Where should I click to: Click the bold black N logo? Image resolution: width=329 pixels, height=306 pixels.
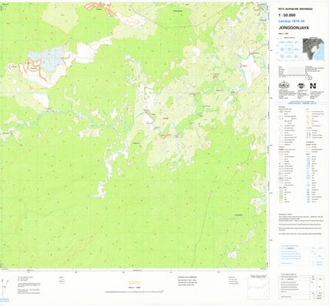pyautogui.click(x=313, y=86)
